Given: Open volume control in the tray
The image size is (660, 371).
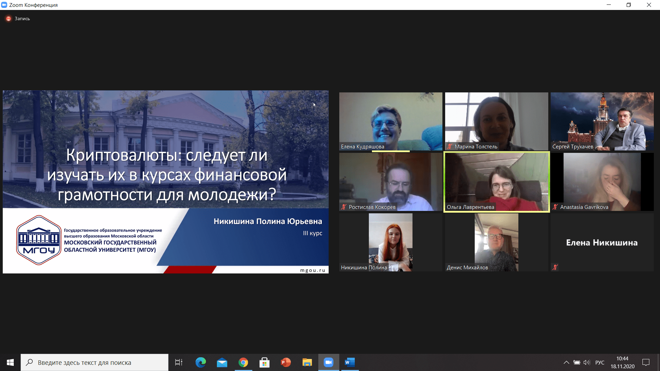Looking at the screenshot, I should pyautogui.click(x=587, y=362).
